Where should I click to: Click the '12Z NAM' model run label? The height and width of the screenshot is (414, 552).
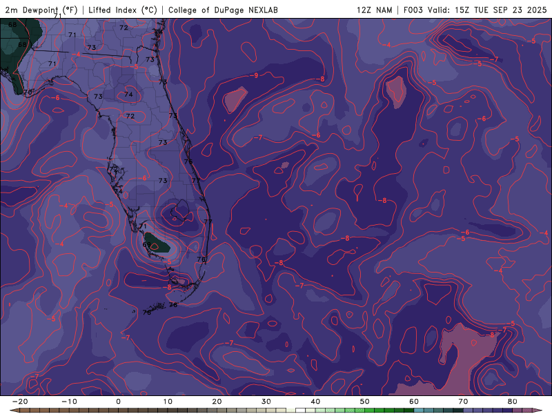pyautogui.click(x=374, y=10)
